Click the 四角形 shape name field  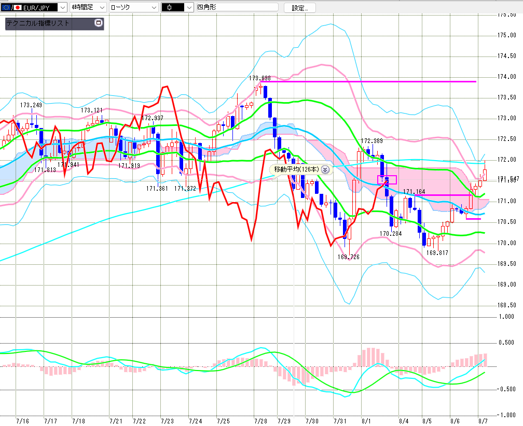pos(237,7)
